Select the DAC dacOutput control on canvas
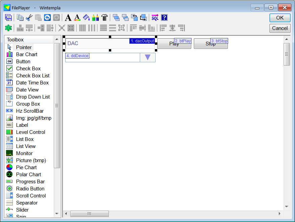Image resolution: width=295 pixels, height=222 pixels. (x=110, y=43)
